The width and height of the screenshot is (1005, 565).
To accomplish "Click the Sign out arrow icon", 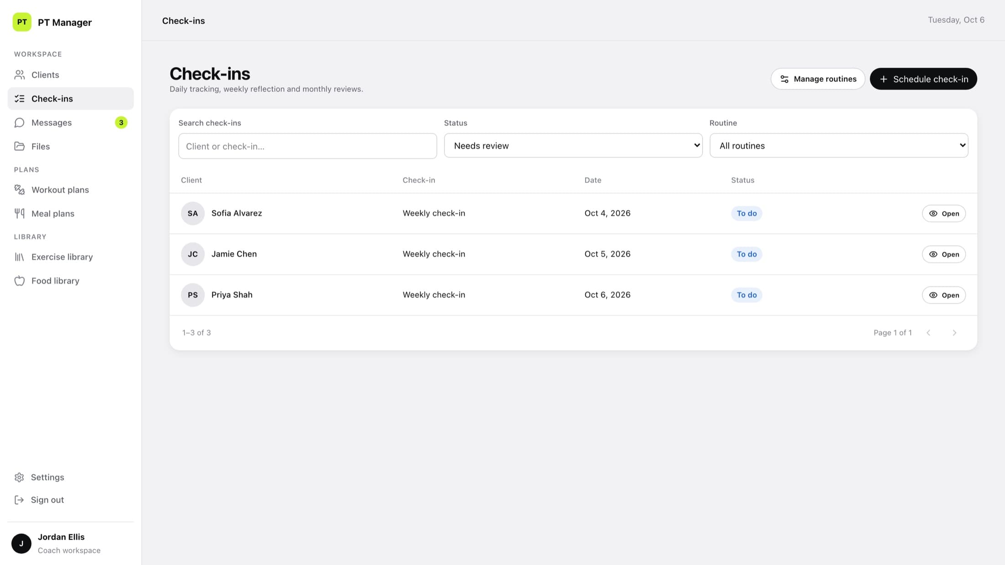I will coord(19,500).
